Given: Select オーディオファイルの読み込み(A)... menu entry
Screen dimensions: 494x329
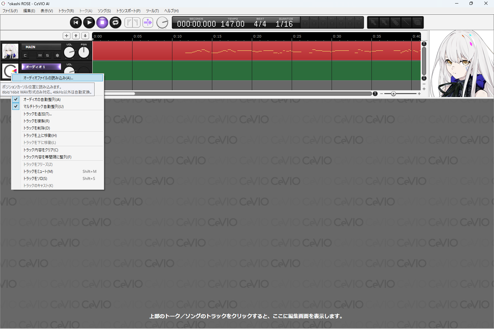Looking at the screenshot, I should (x=48, y=78).
